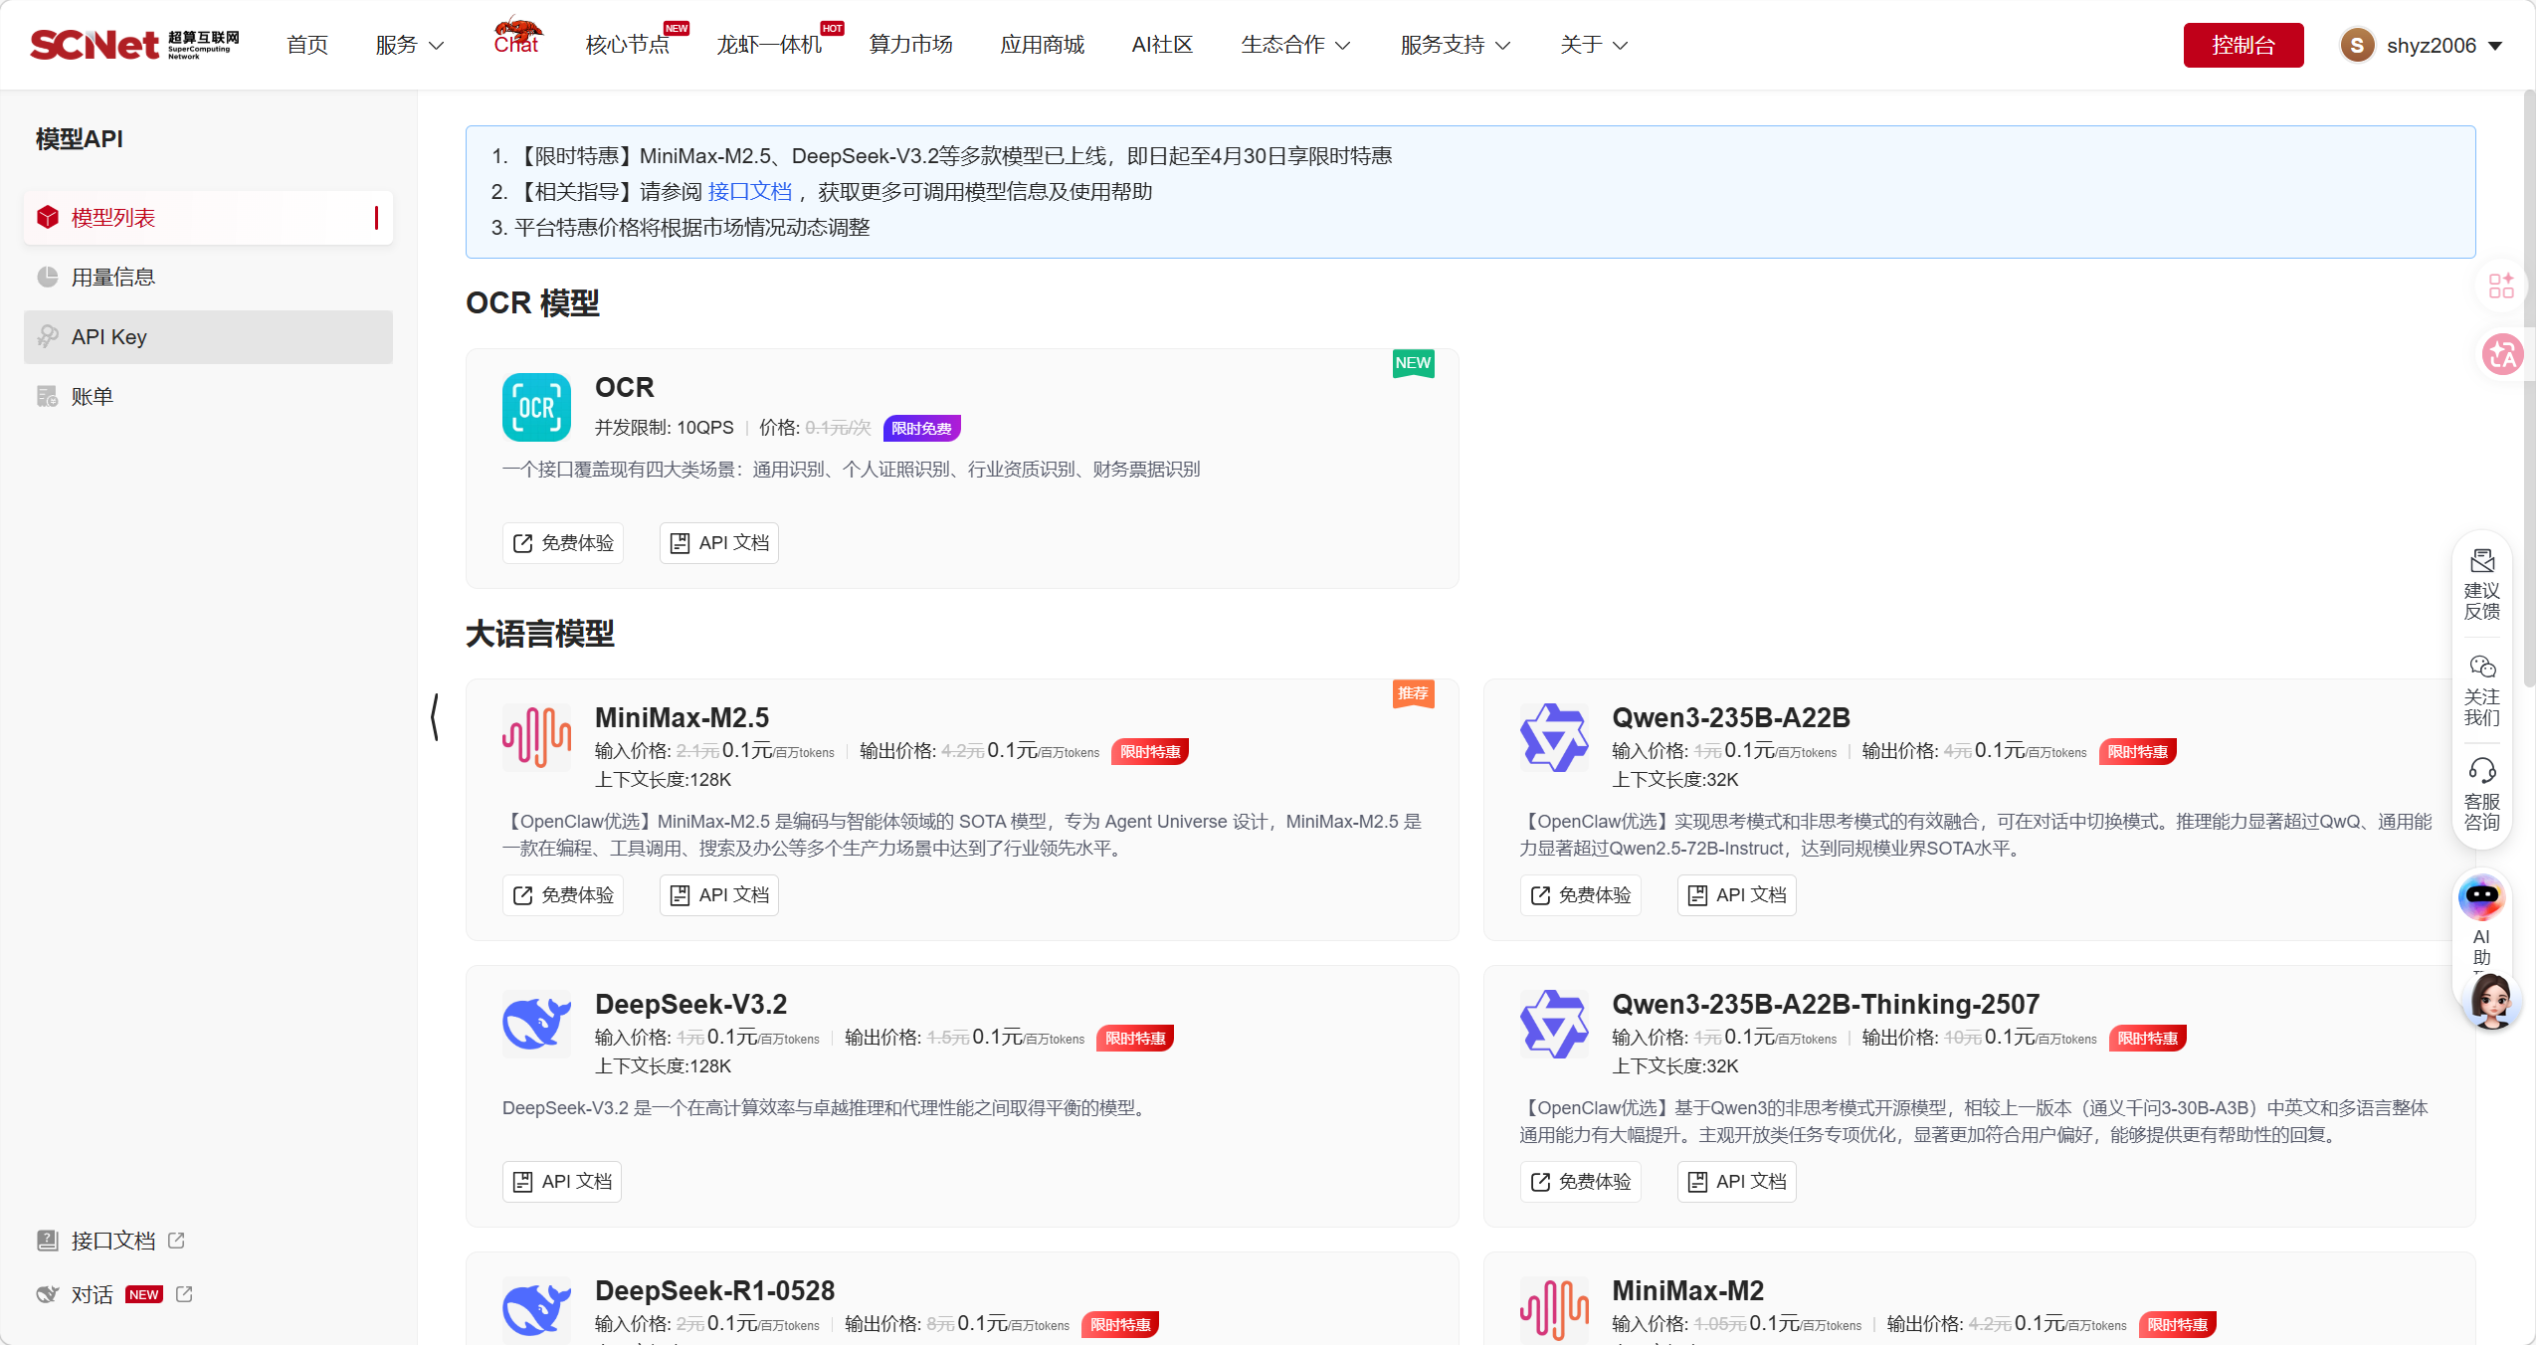Expand the 生态合作 dropdown
Screen dimensions: 2536x1345
[x=1295, y=45]
